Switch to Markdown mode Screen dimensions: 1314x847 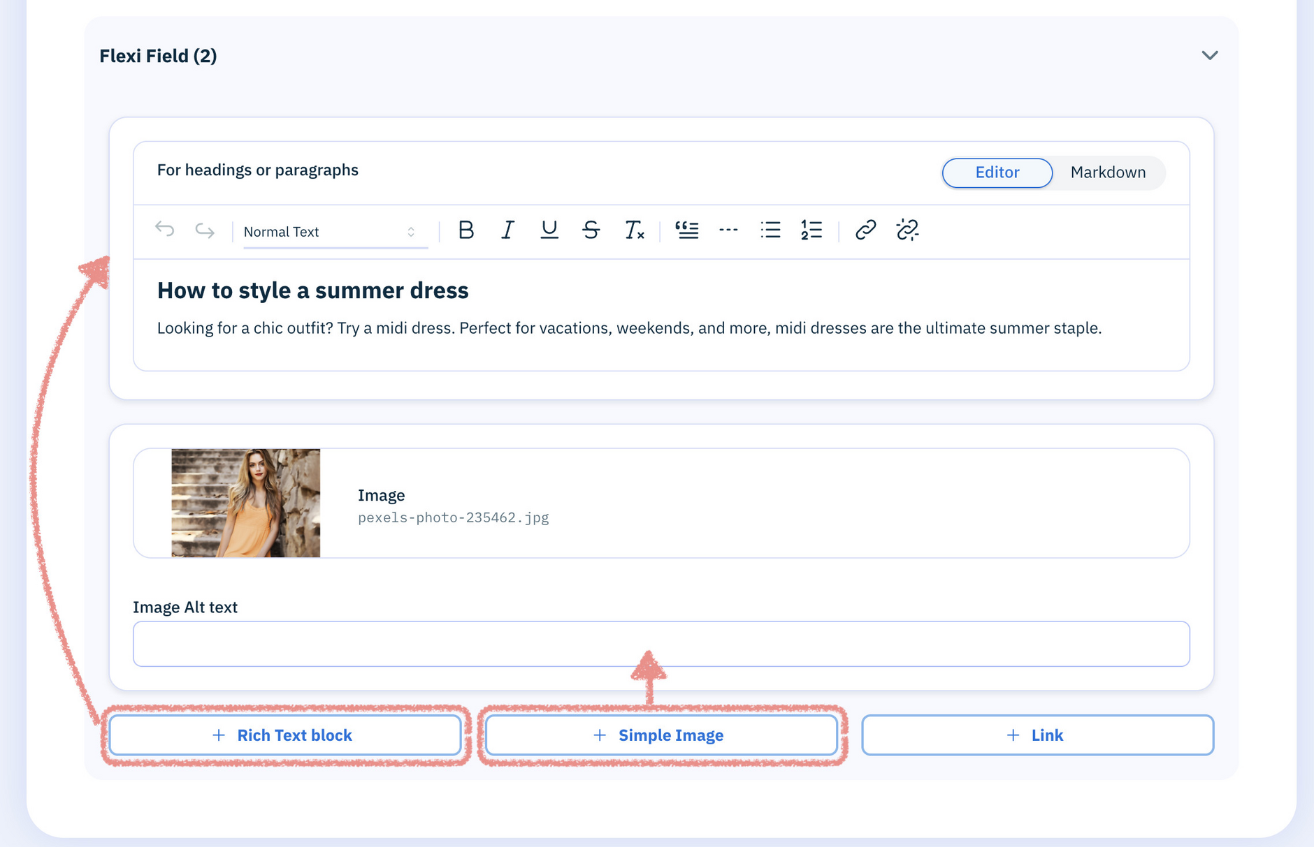[x=1108, y=172]
